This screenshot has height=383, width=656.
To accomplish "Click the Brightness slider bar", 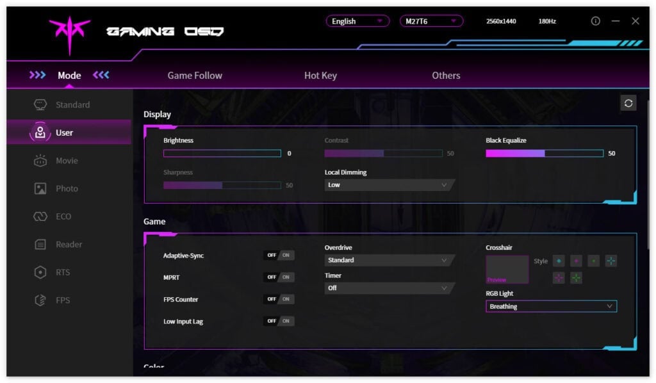I will point(222,154).
